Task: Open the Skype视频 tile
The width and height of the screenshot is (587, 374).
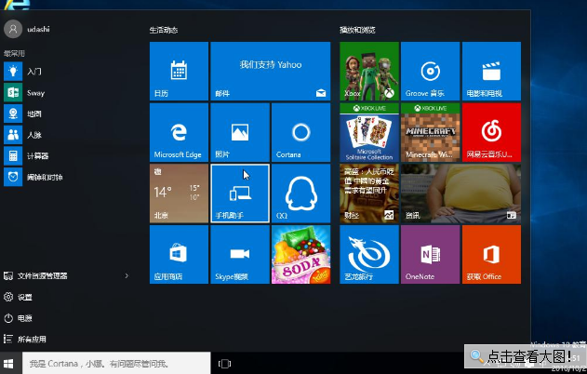Action: 240,254
